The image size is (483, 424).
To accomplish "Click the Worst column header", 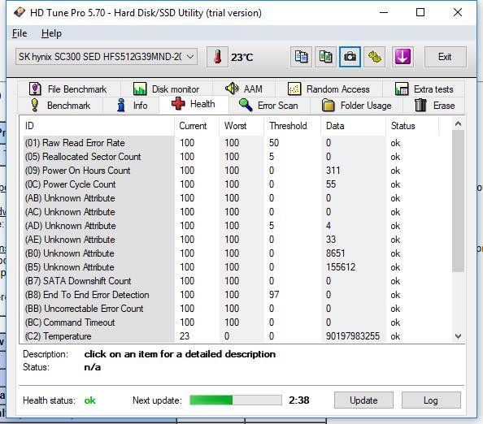I will tap(241, 126).
